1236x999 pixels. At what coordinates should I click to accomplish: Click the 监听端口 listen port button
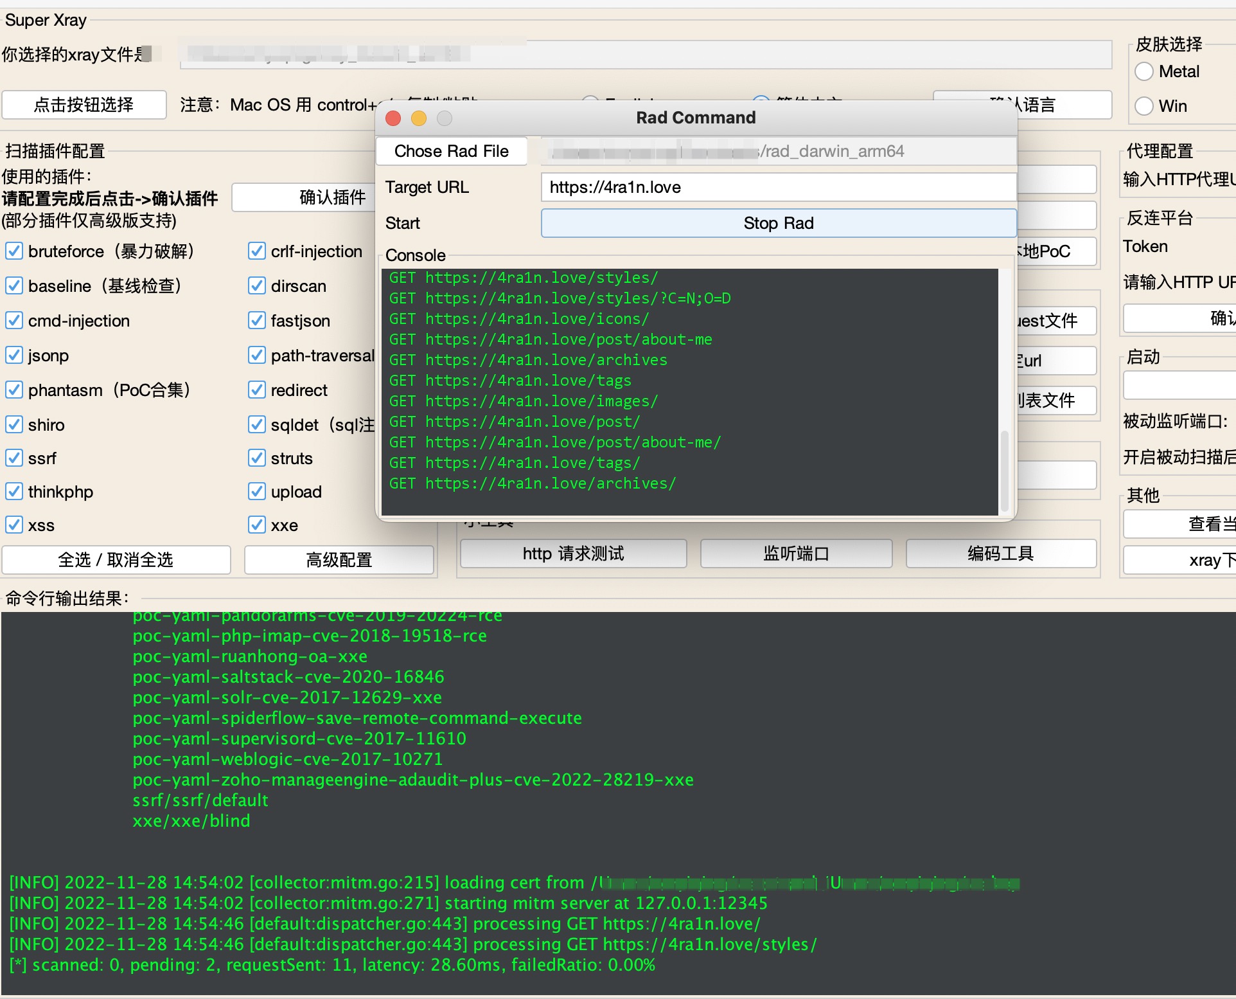pos(796,553)
